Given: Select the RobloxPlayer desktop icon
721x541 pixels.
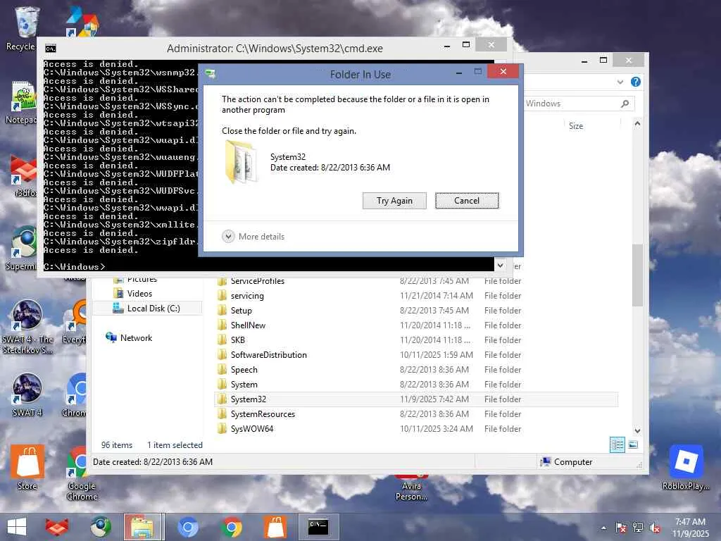Looking at the screenshot, I should [686, 468].
